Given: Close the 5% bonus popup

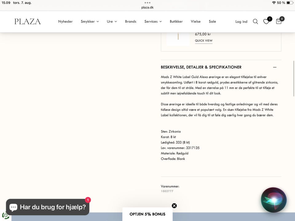Looking at the screenshot, I should click(174, 206).
